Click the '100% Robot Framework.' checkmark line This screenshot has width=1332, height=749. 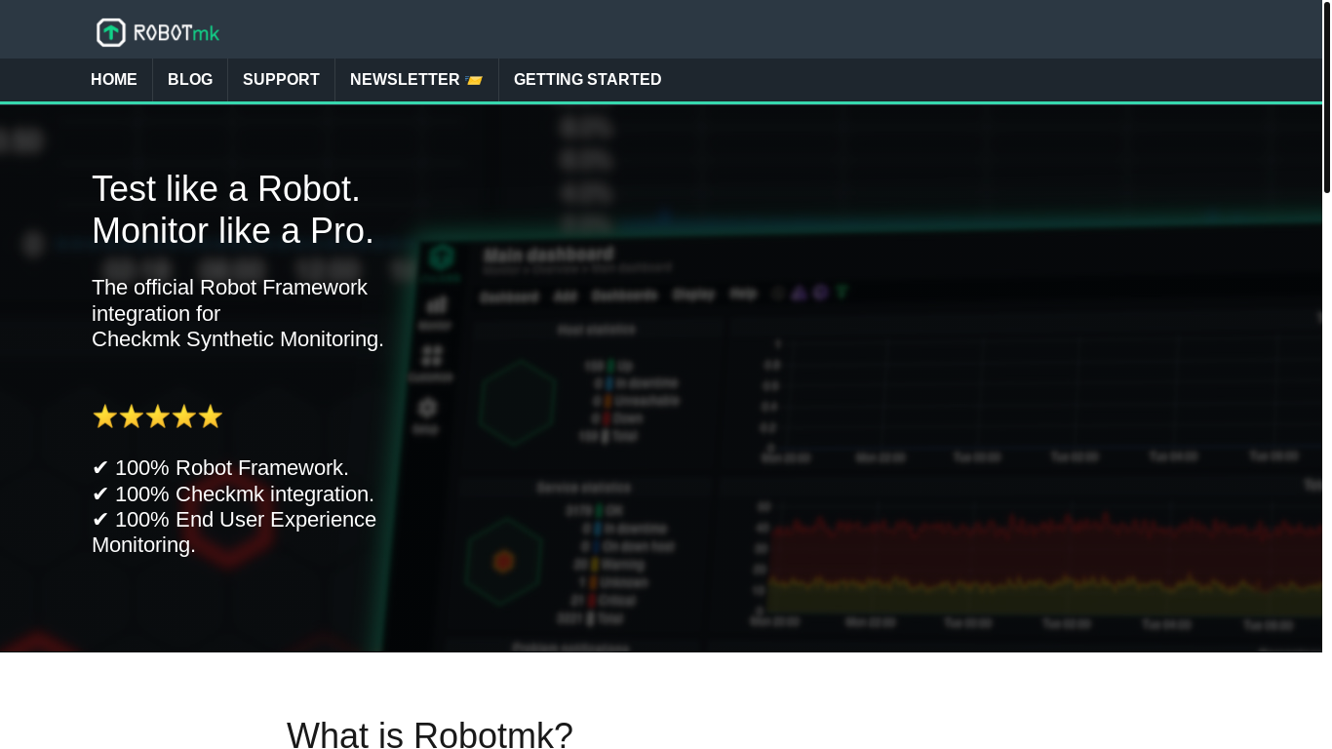click(x=220, y=468)
